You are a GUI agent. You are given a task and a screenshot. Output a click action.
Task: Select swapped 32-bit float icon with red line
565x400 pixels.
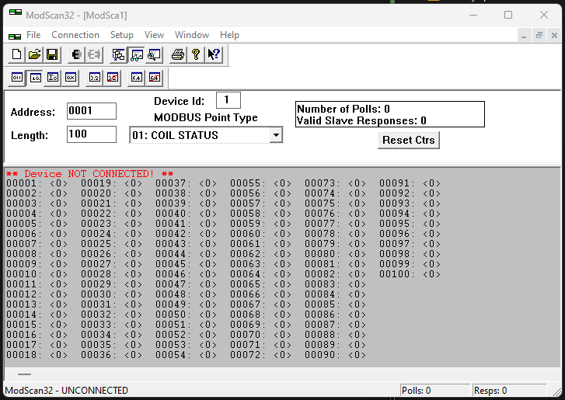point(113,78)
